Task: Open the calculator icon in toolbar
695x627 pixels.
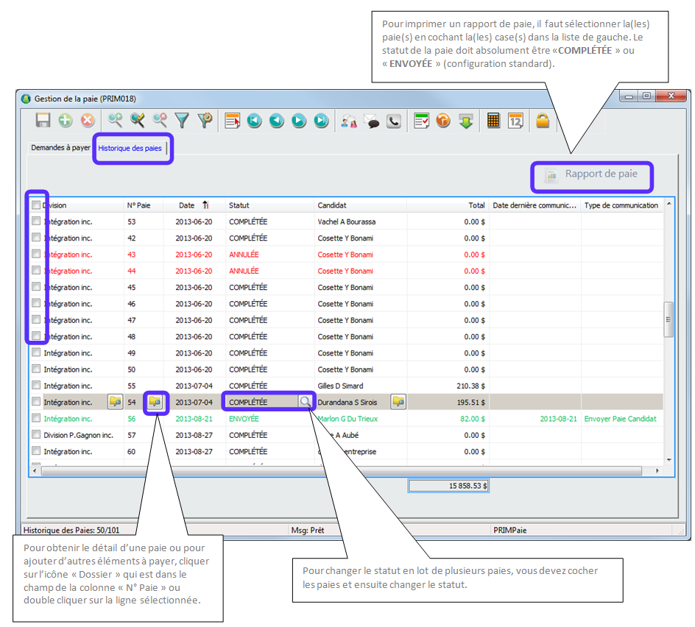Action: coord(494,121)
